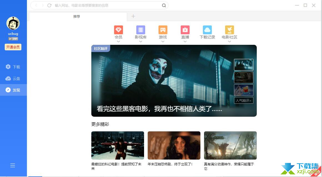Click the 真有满分动漫神作 article title
Screen dimensions: 322x177
click(229, 166)
